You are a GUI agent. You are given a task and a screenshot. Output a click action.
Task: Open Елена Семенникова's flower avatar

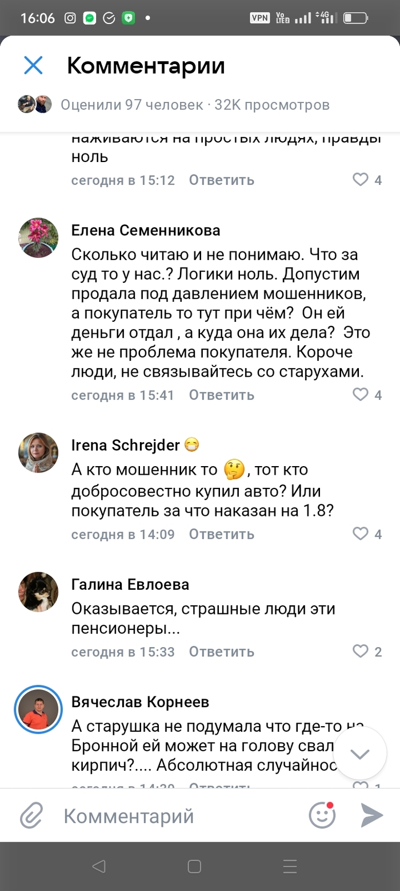(x=38, y=238)
